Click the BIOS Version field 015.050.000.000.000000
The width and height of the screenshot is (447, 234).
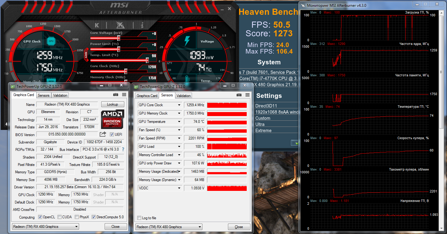pyautogui.click(x=67, y=134)
